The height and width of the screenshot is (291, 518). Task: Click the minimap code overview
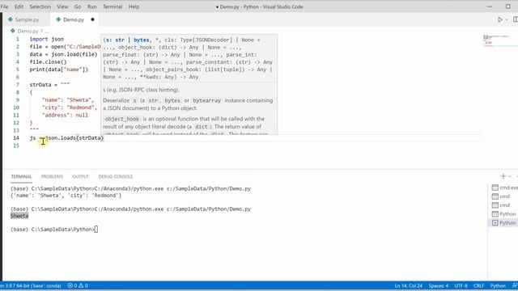pyautogui.click(x=496, y=40)
